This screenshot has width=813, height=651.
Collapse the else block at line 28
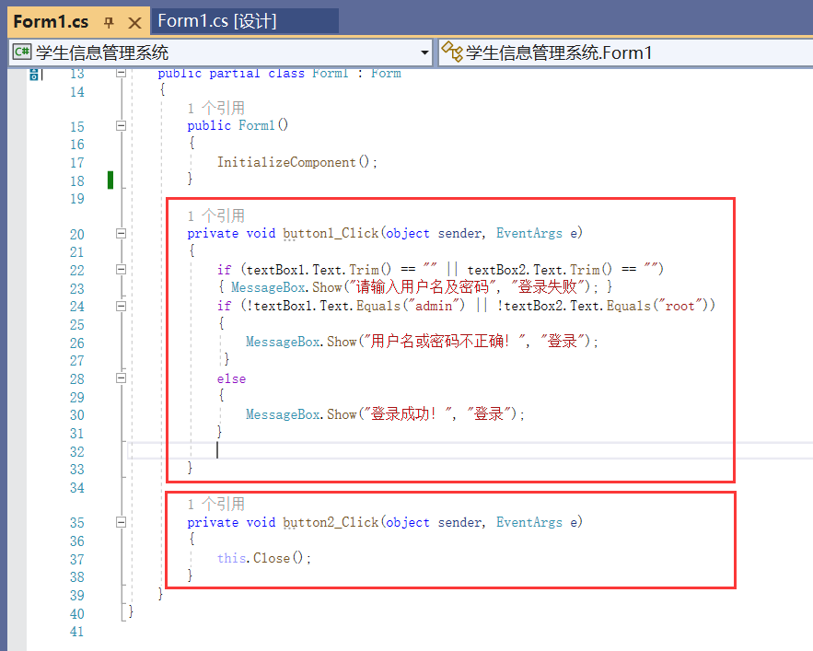(121, 378)
